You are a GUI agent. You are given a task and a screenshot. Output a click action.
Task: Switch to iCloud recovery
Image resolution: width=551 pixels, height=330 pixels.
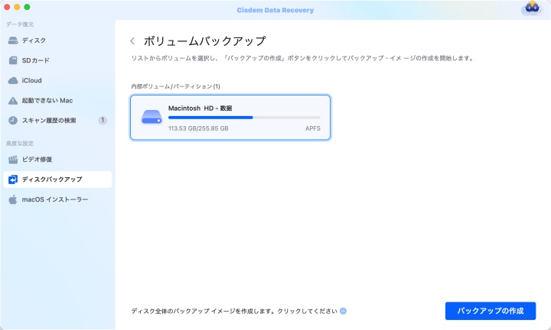coord(57,80)
